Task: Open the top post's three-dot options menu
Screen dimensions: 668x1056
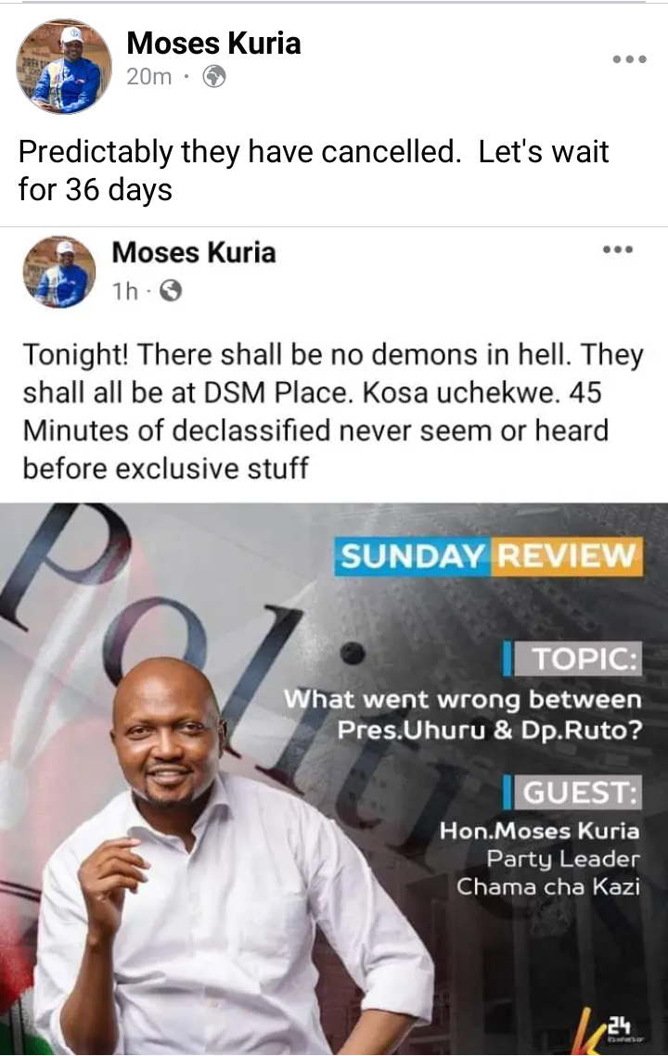Action: (630, 59)
